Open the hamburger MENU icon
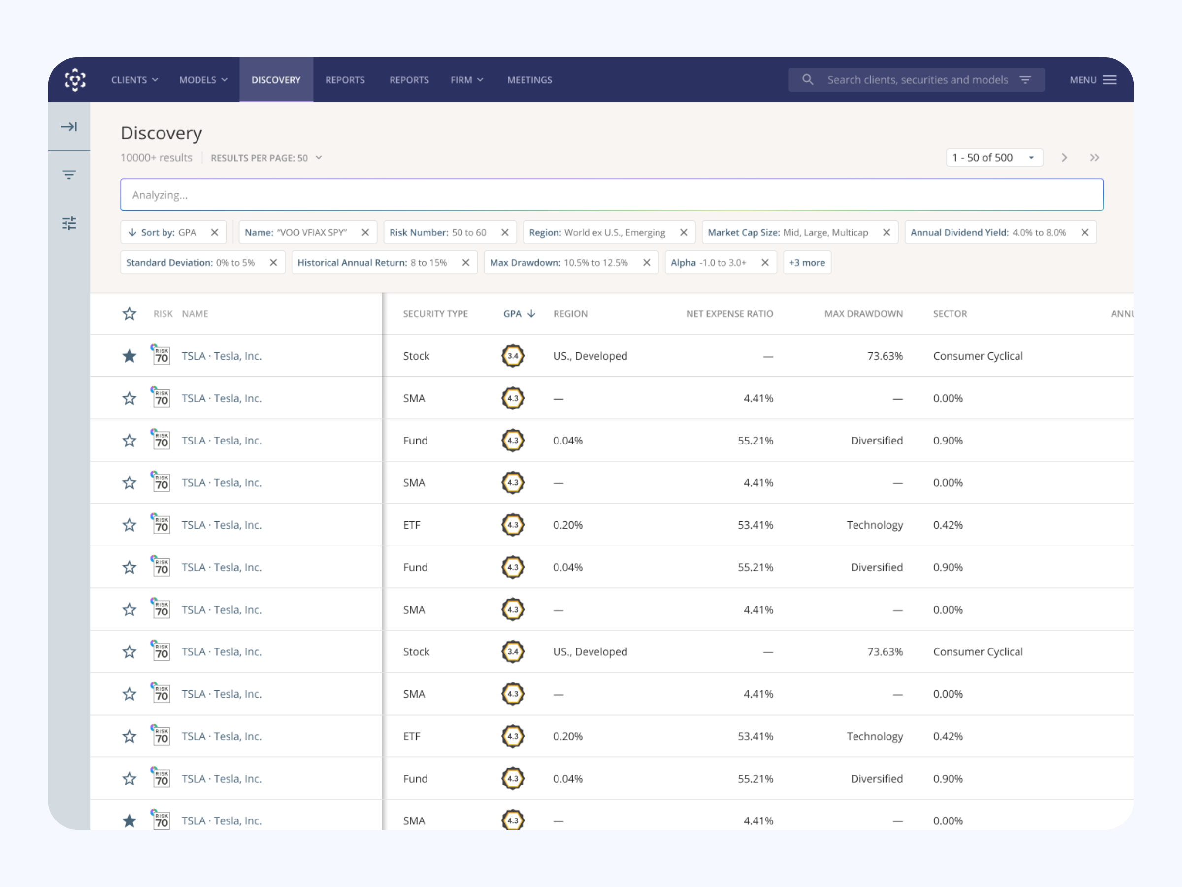 pos(1110,80)
